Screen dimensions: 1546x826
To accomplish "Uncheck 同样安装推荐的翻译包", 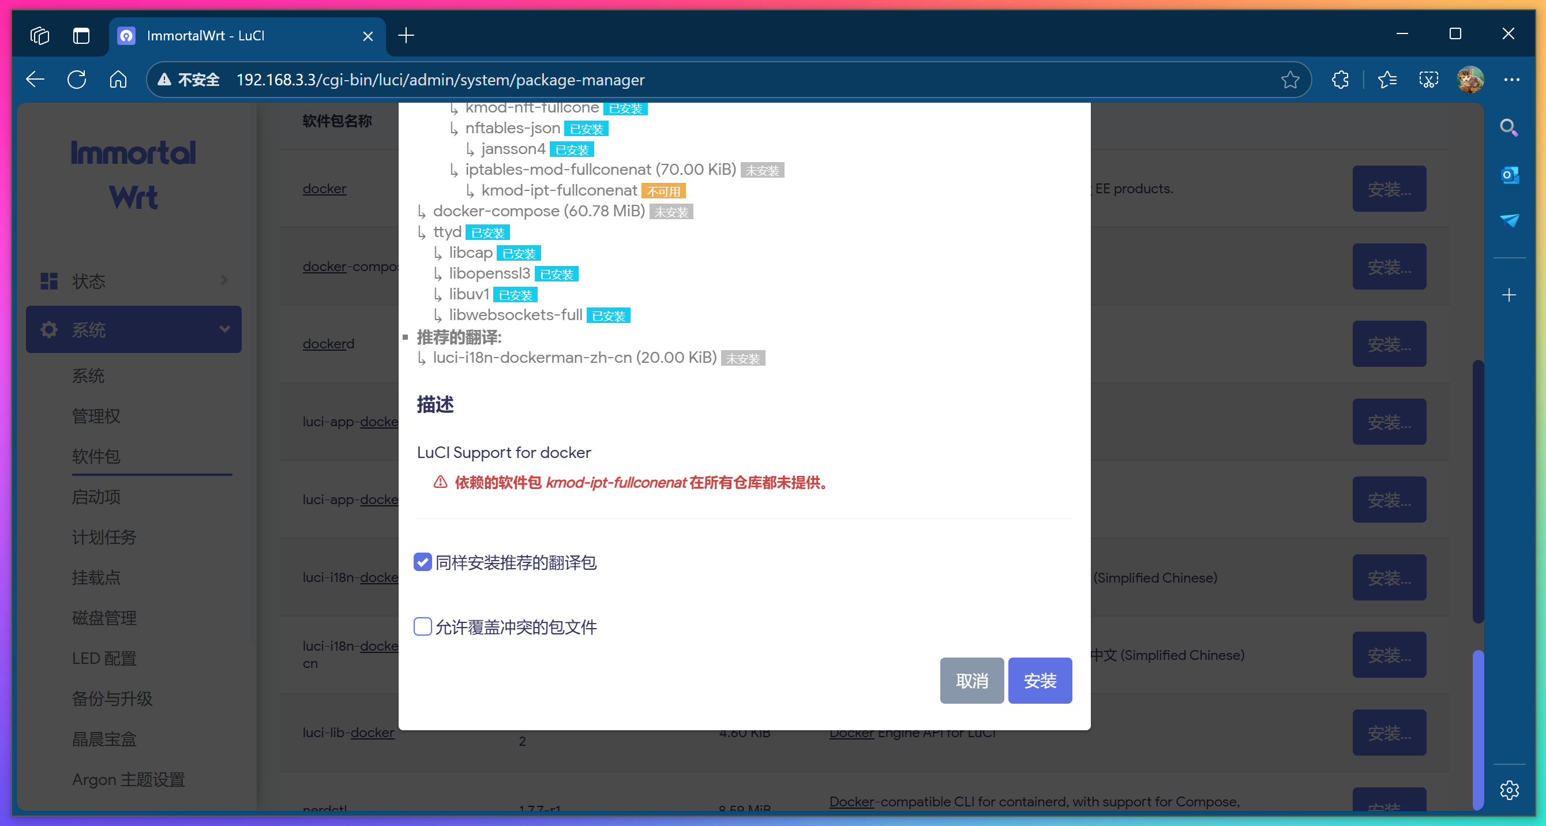I will [x=422, y=562].
